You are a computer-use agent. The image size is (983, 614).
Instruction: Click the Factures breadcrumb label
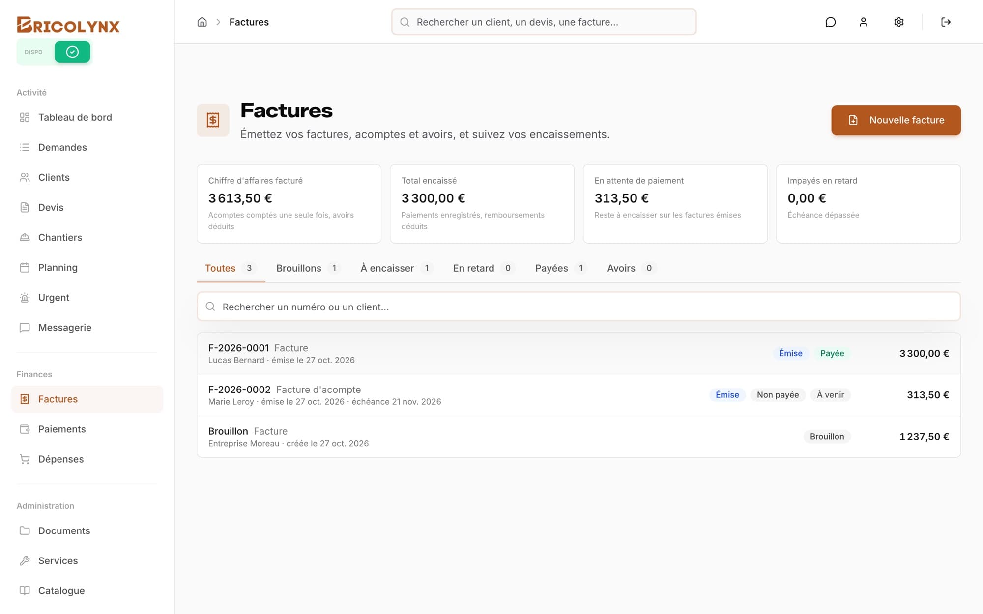point(249,22)
